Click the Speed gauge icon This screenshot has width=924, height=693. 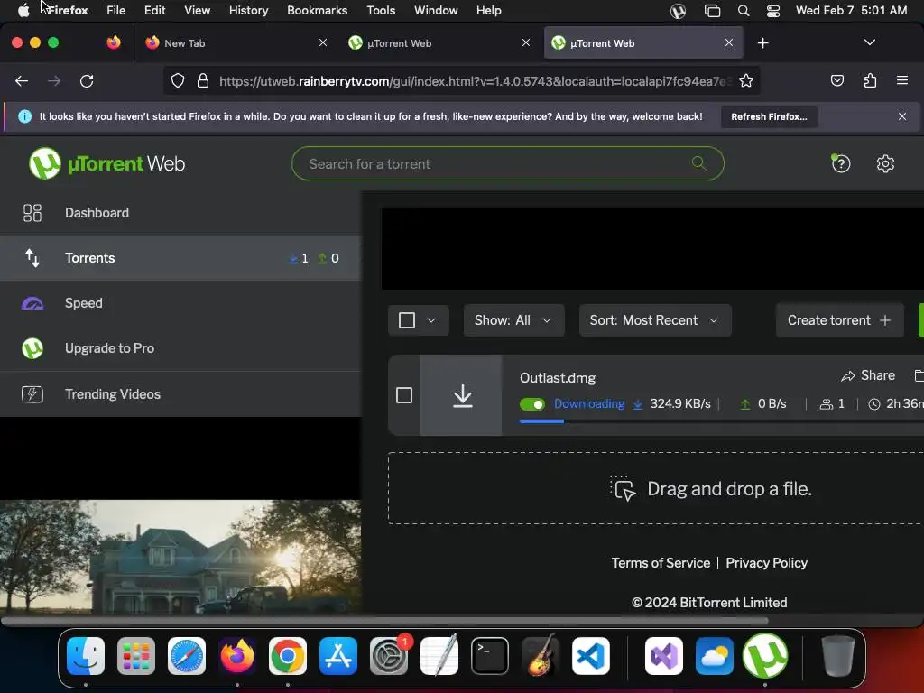(32, 303)
